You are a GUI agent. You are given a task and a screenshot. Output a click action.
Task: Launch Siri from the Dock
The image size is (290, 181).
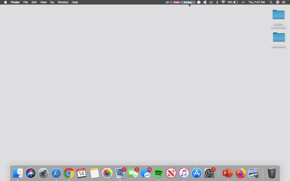30,173
